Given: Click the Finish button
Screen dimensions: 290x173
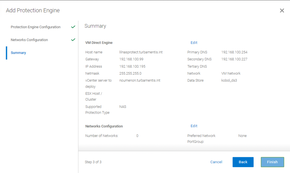Looking at the screenshot, I should coord(272,162).
